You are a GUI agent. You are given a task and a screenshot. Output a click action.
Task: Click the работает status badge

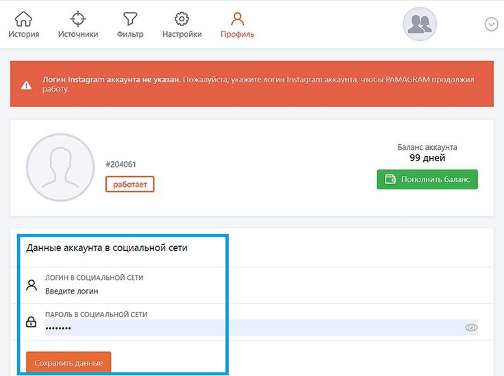130,184
